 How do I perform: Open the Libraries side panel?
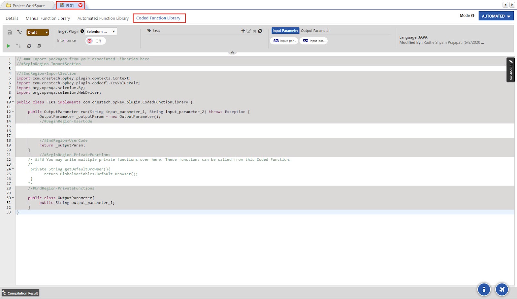tap(511, 70)
